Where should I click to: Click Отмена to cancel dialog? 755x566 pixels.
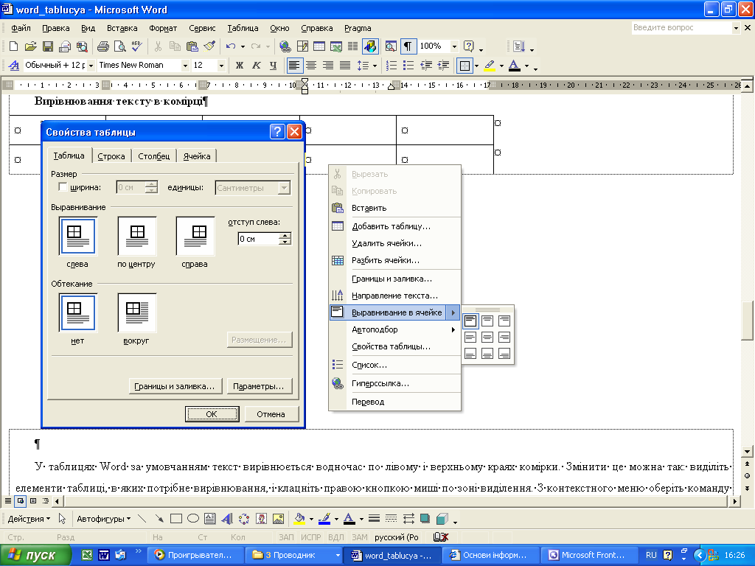271,414
